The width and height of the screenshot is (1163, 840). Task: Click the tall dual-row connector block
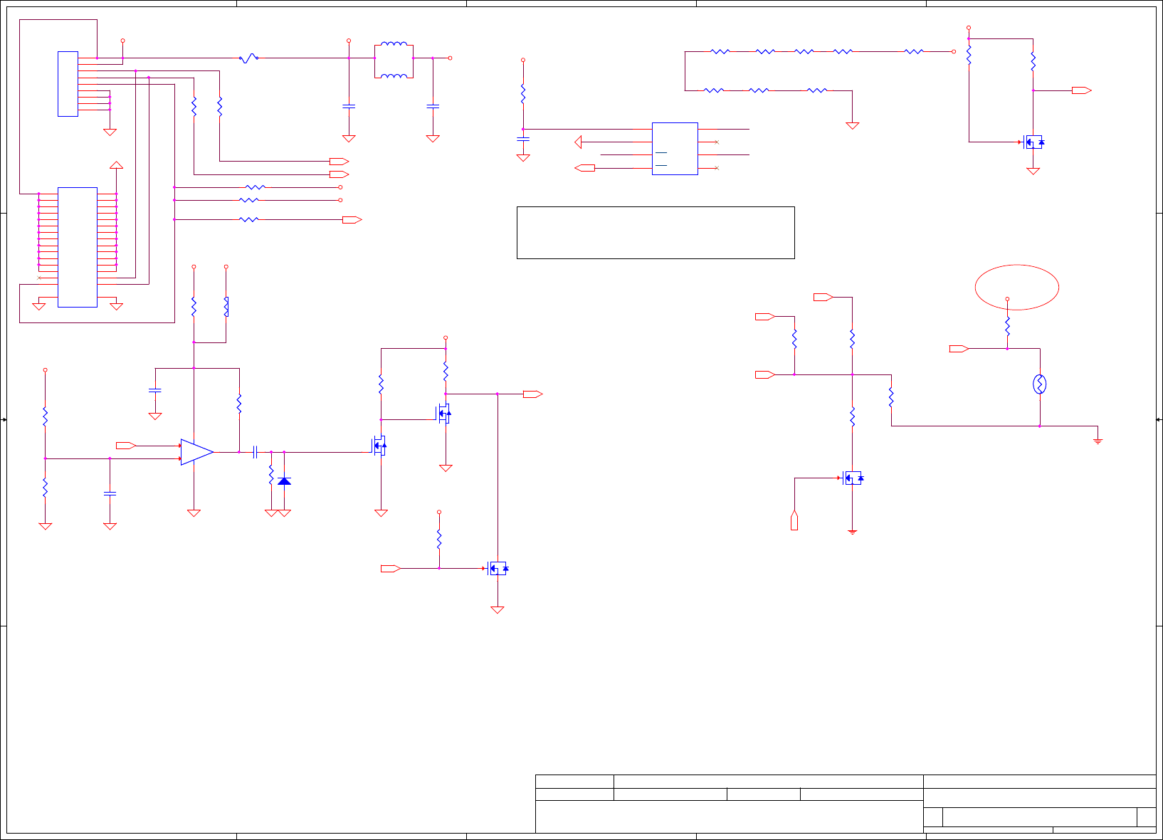pos(78,247)
